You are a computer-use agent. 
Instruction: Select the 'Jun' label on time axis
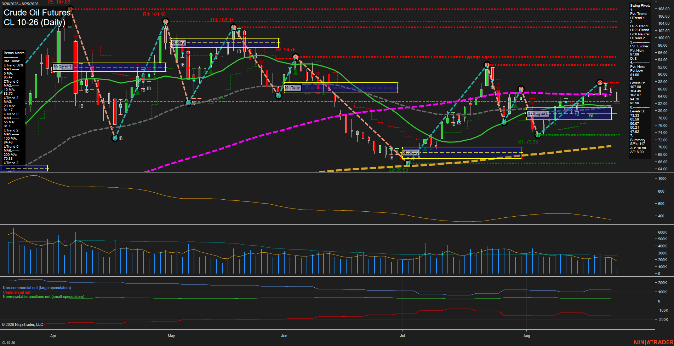point(284,336)
